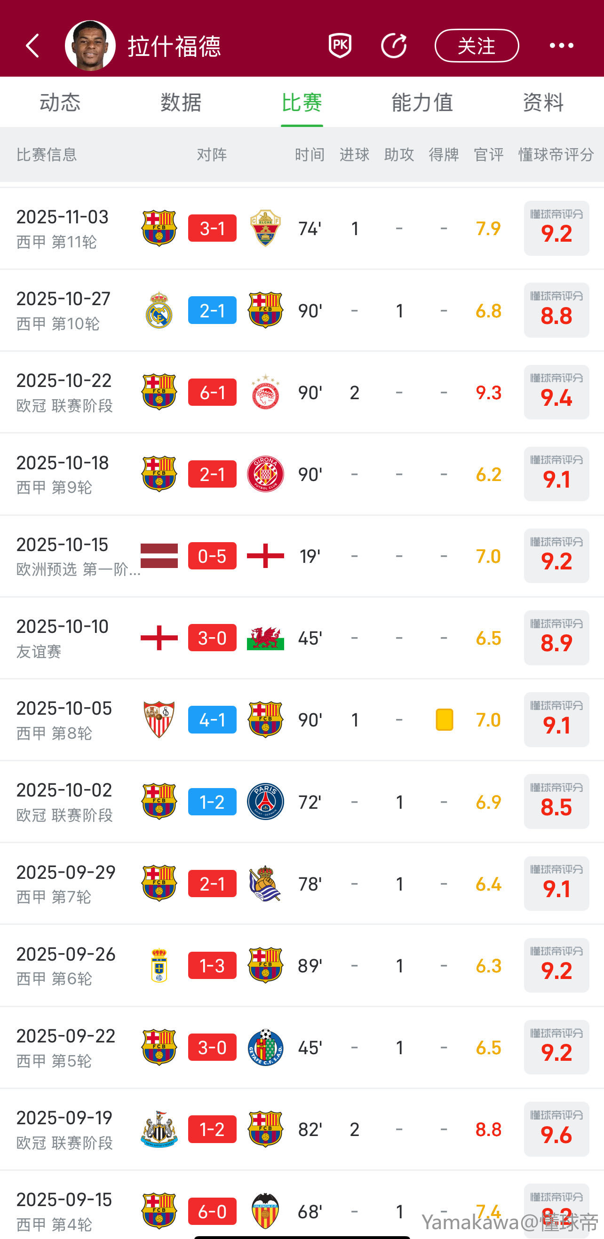Image resolution: width=604 pixels, height=1239 pixels.
Task: Tap the Olympiacos club crest
Action: coord(265,393)
